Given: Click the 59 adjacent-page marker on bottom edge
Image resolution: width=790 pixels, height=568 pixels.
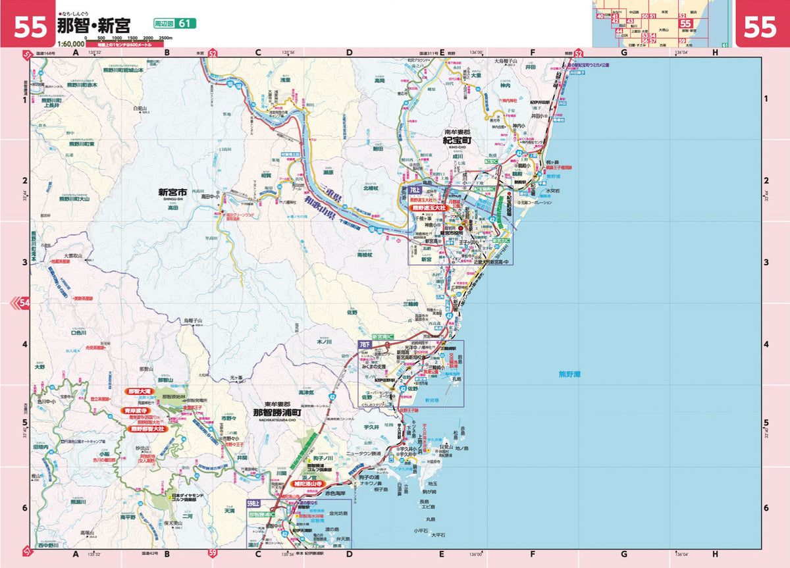Looking at the screenshot, I should 213,554.
